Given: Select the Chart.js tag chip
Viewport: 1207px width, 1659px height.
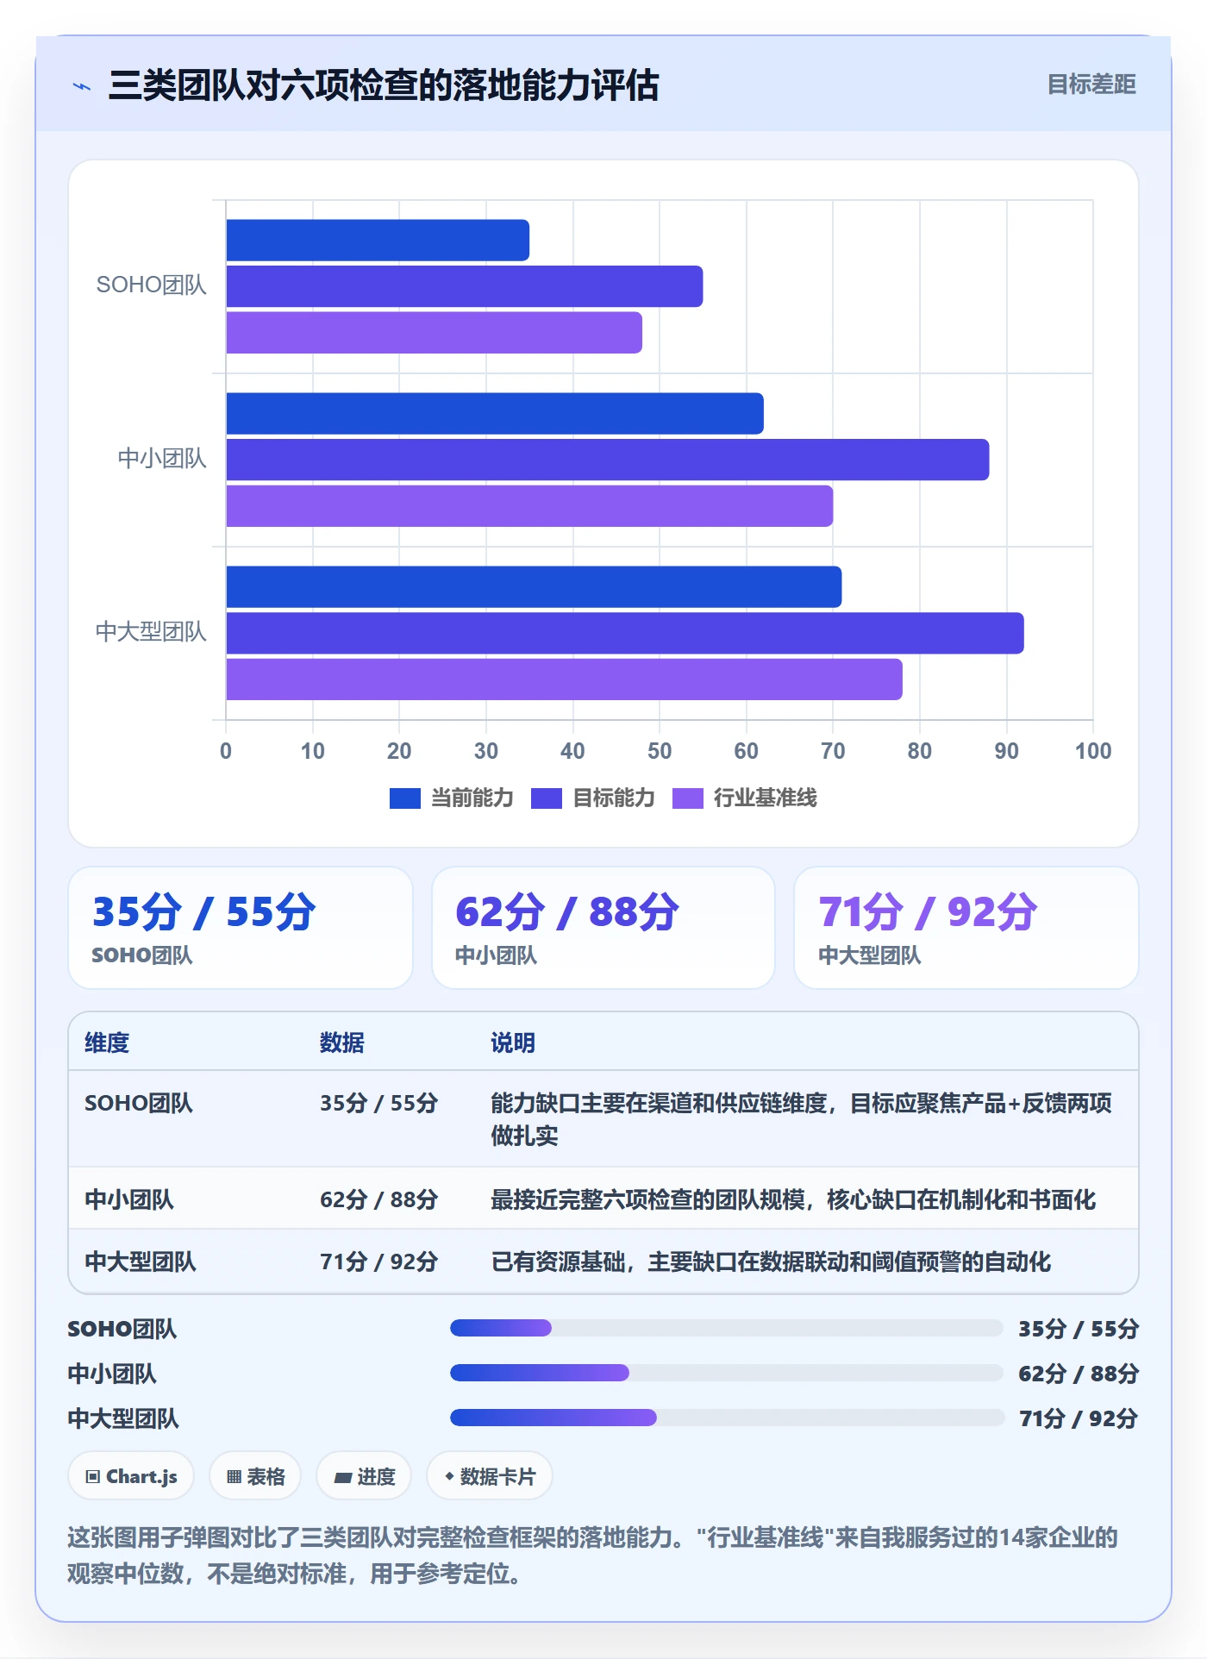Looking at the screenshot, I should (131, 1476).
